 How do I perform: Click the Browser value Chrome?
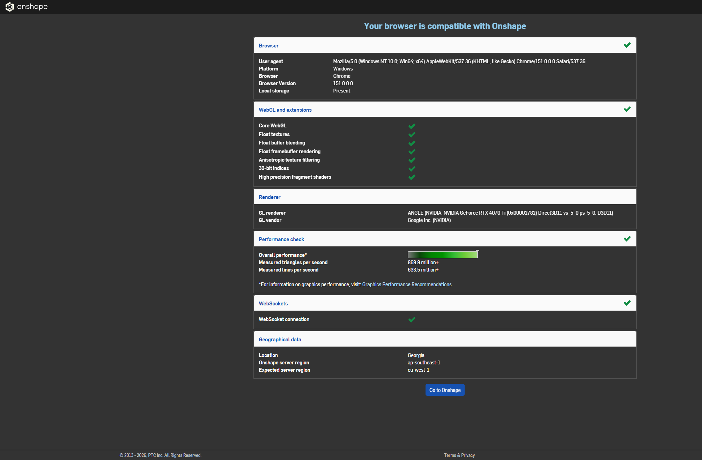click(342, 76)
